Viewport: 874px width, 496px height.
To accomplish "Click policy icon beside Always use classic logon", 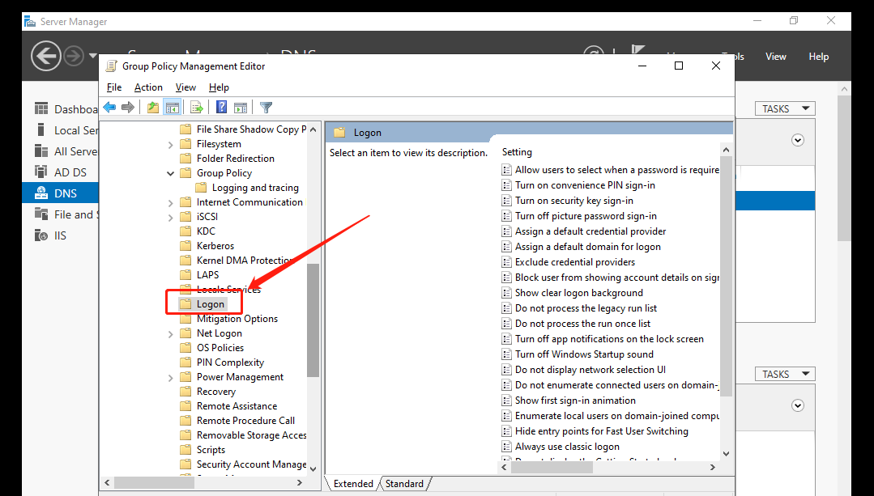I will [x=507, y=447].
